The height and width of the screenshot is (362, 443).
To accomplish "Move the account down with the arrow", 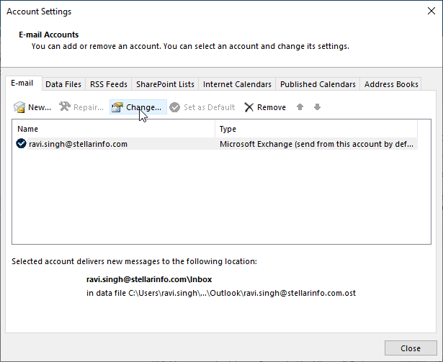I will coord(317,107).
